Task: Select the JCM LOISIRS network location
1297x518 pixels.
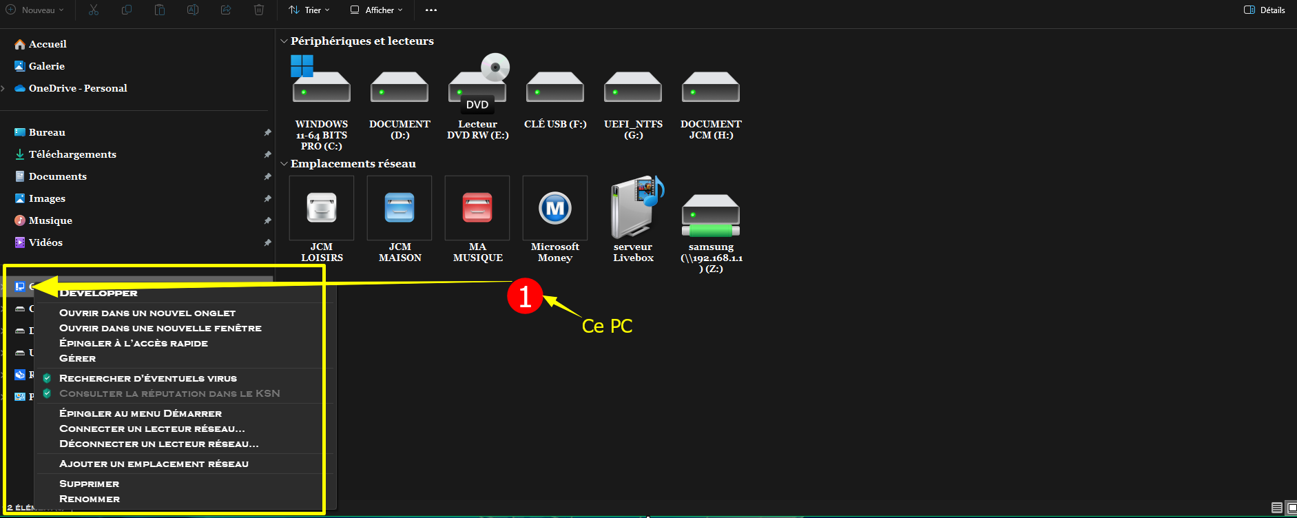Action: tap(322, 220)
